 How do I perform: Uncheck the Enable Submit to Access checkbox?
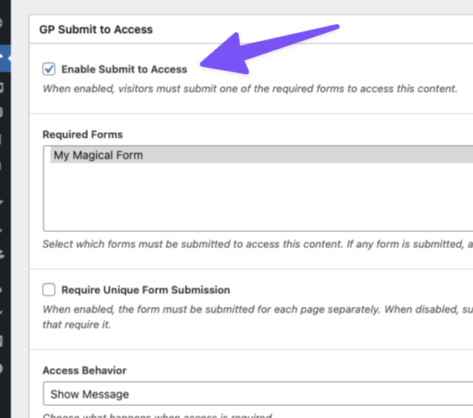(x=48, y=69)
